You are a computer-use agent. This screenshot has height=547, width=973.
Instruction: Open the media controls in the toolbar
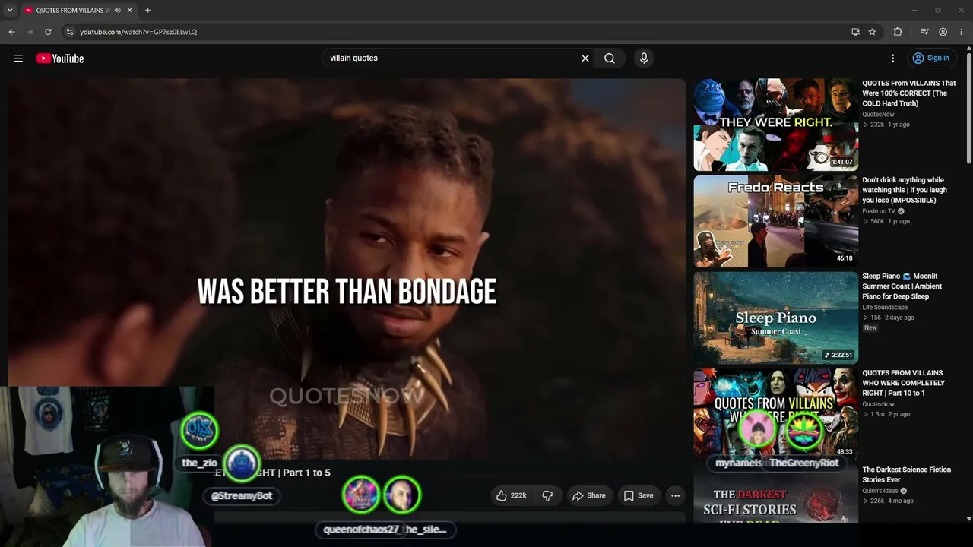[924, 32]
